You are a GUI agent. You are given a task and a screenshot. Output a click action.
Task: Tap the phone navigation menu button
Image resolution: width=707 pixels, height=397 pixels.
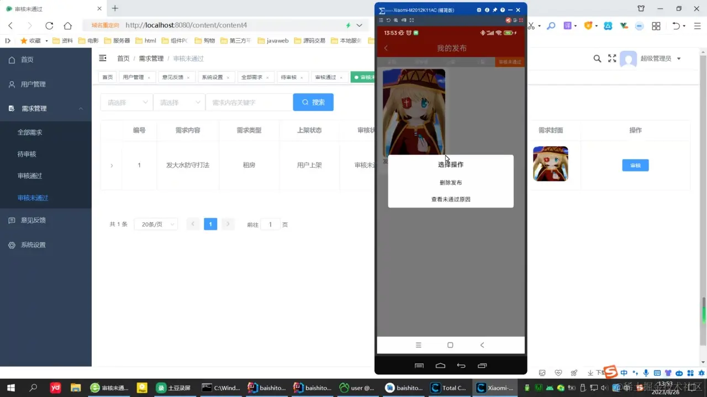coord(419,345)
